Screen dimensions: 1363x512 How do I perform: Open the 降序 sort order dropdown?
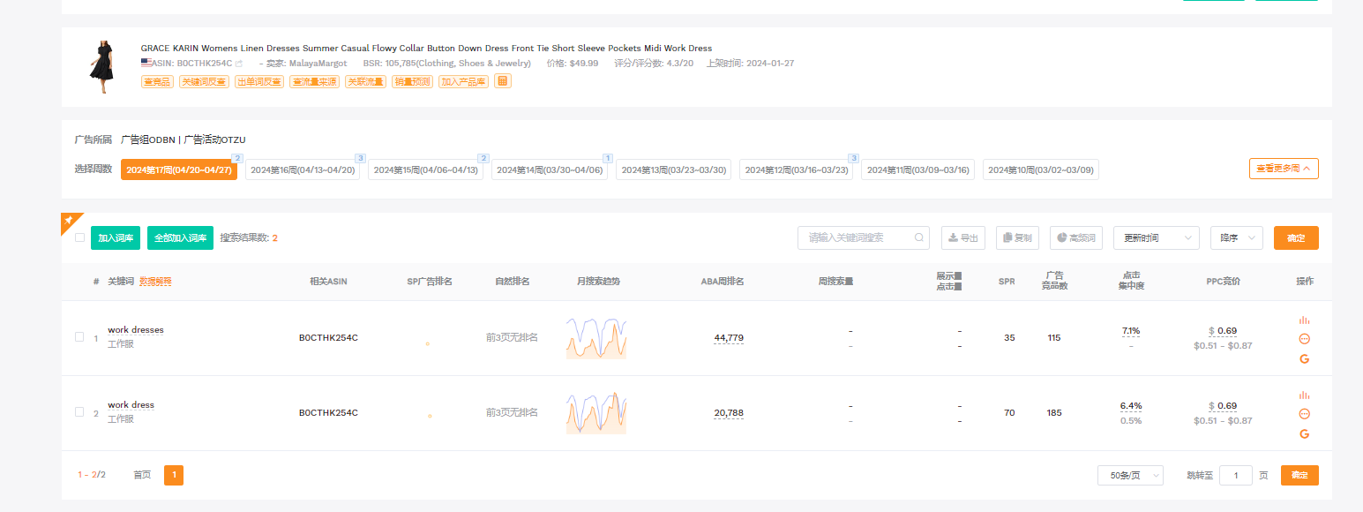tap(1236, 237)
